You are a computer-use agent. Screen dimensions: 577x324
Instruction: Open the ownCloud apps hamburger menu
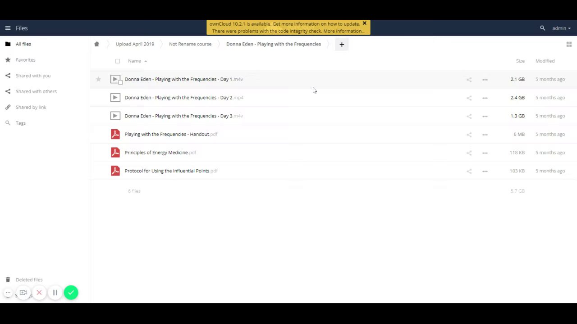coord(8,28)
